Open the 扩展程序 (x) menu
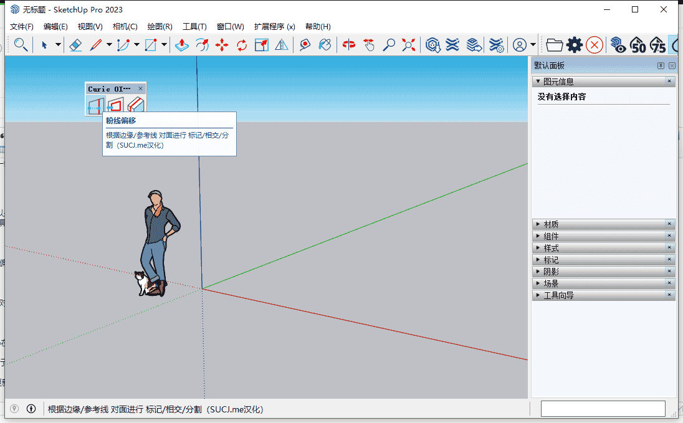The width and height of the screenshot is (683, 423). 274,27
